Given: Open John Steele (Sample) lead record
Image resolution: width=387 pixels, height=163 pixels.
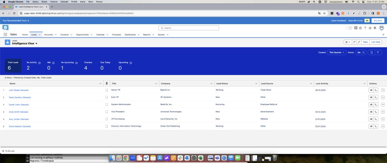Looking at the screenshot, I should pos(19,90).
